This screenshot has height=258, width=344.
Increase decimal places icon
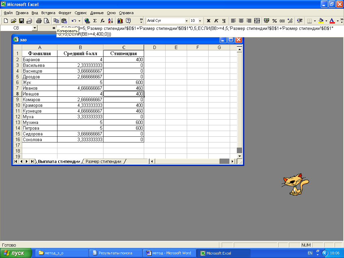tap(290, 20)
